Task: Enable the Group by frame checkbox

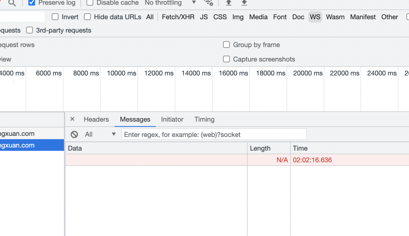Action: coord(227,44)
